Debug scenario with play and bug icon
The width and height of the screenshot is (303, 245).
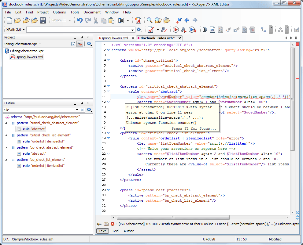192,30
